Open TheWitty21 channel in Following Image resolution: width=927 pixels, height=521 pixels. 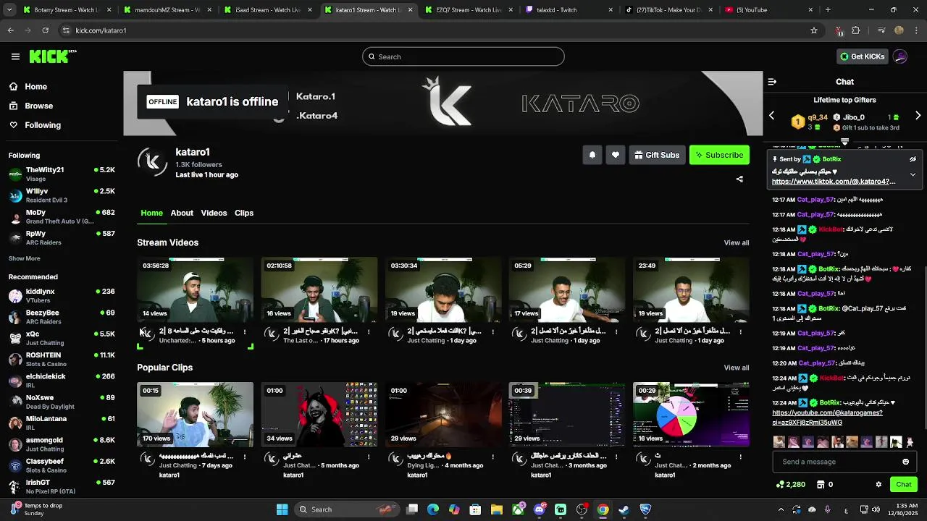click(x=62, y=174)
